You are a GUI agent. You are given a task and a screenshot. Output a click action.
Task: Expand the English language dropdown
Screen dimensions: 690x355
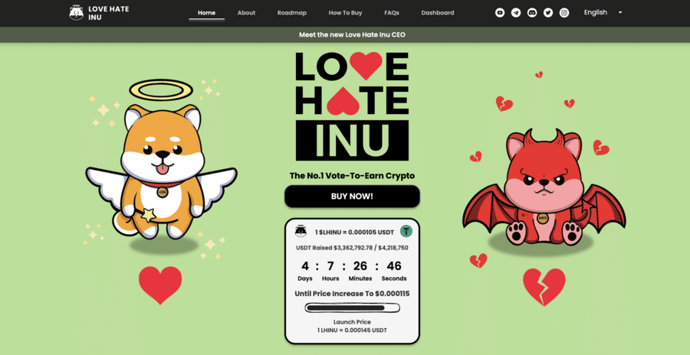(x=603, y=12)
